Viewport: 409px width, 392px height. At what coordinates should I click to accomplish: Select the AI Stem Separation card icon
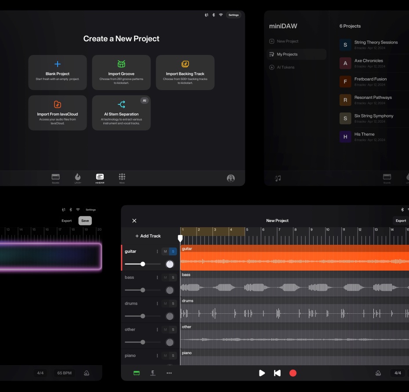pyautogui.click(x=121, y=105)
